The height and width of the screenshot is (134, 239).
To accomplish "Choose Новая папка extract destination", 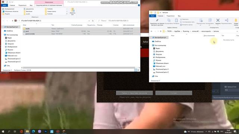I will click(x=51, y=12).
